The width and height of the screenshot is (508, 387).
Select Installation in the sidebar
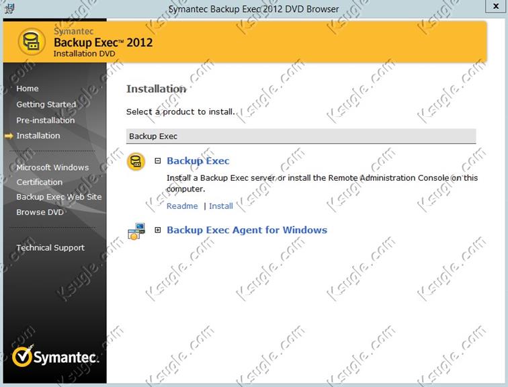click(38, 136)
